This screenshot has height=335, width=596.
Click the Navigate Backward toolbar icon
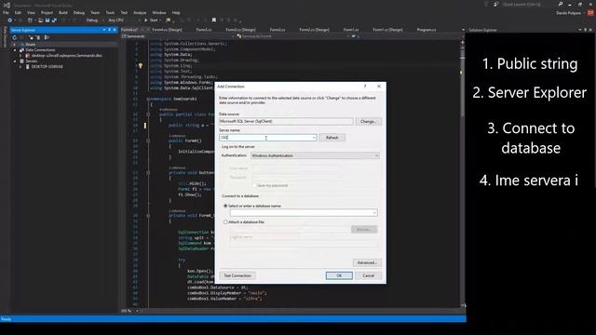[9, 20]
